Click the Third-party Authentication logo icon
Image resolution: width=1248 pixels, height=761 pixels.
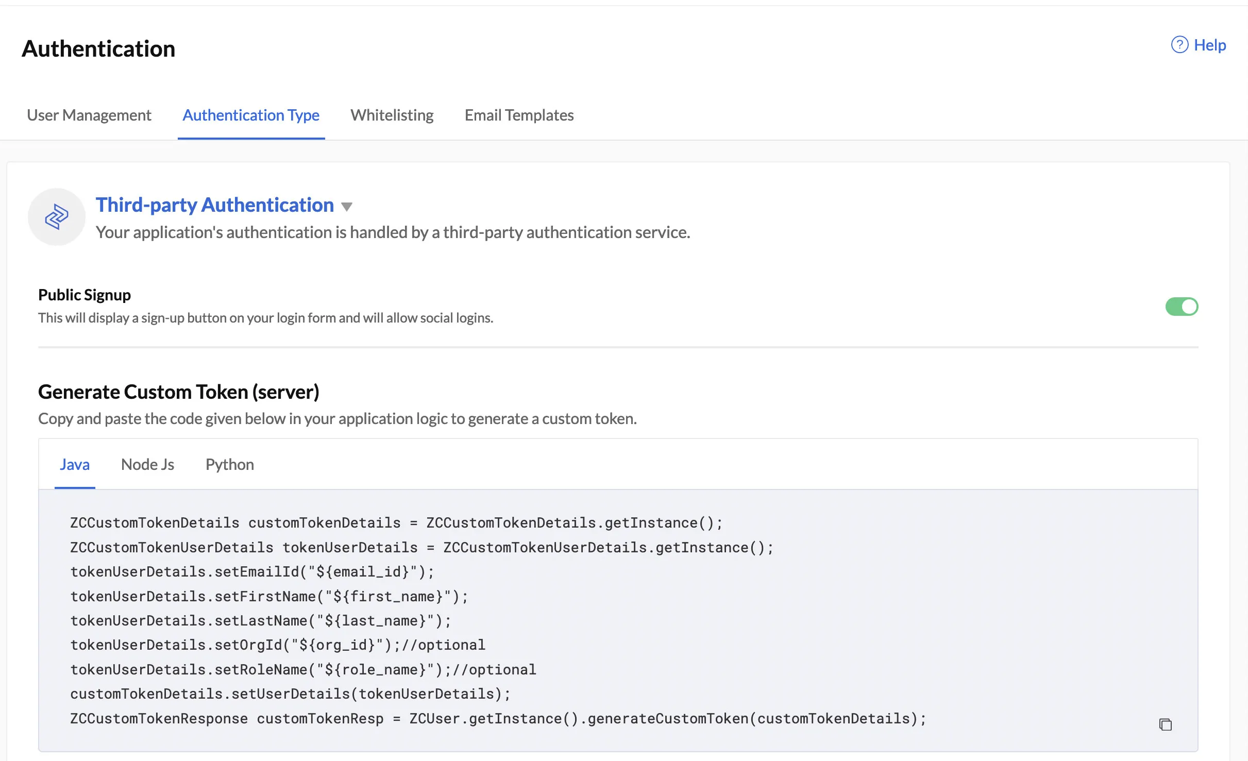pyautogui.click(x=57, y=217)
